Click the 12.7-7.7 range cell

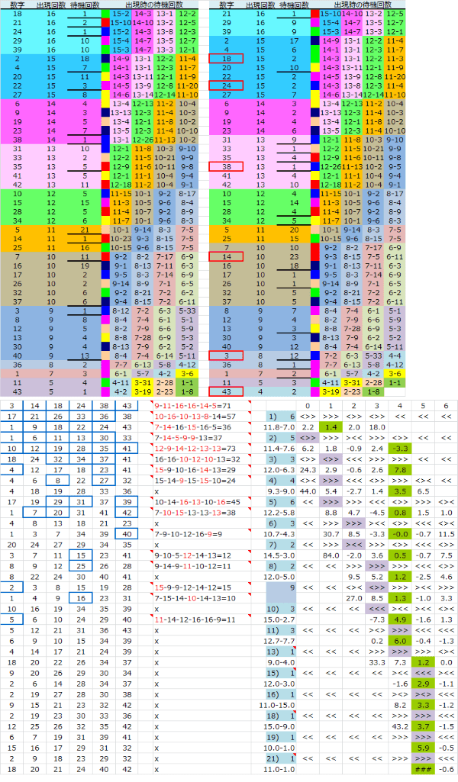[x=281, y=641]
